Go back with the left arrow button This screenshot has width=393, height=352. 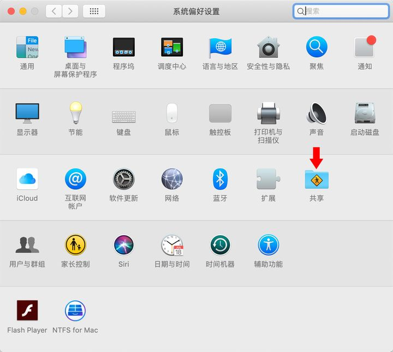pyautogui.click(x=54, y=11)
